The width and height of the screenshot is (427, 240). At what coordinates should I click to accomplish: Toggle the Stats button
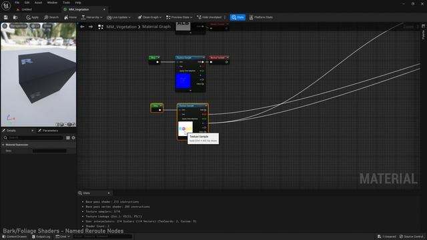[238, 17]
